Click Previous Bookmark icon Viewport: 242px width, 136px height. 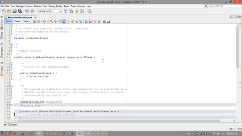point(72,22)
